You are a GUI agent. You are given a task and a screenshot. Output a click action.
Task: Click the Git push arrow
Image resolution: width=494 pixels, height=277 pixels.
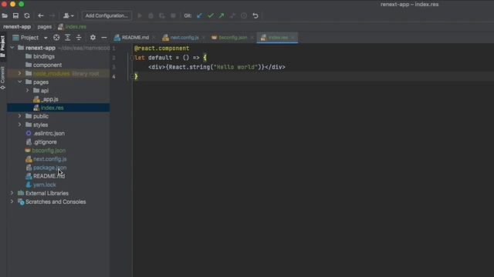(x=222, y=15)
